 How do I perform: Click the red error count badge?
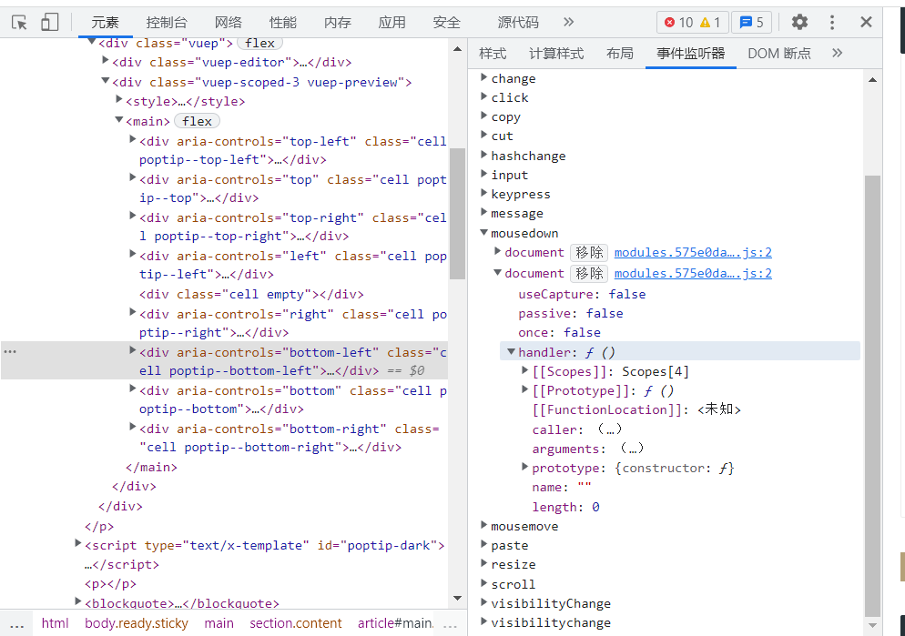click(678, 23)
